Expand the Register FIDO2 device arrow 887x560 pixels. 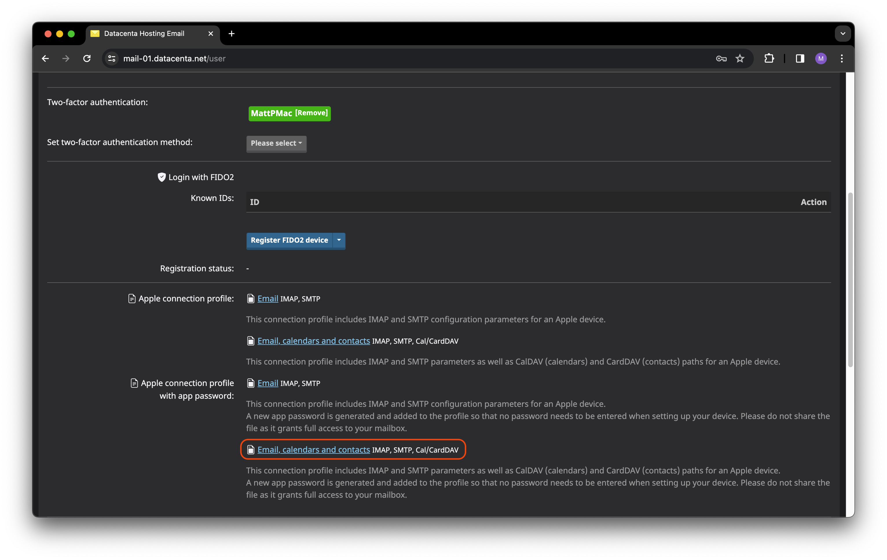339,241
